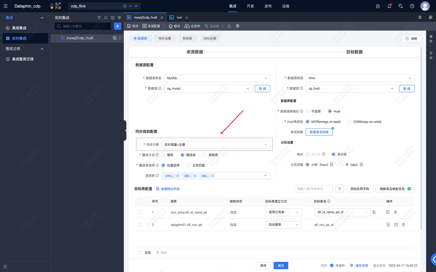This screenshot has height=272, width=436.
Task: Click location pin icon in editor toolbar
Action: click(x=238, y=26)
